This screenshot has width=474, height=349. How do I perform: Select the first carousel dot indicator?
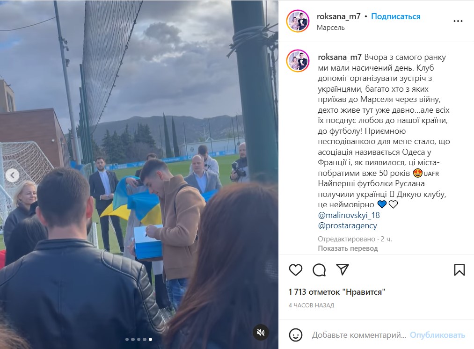click(127, 339)
